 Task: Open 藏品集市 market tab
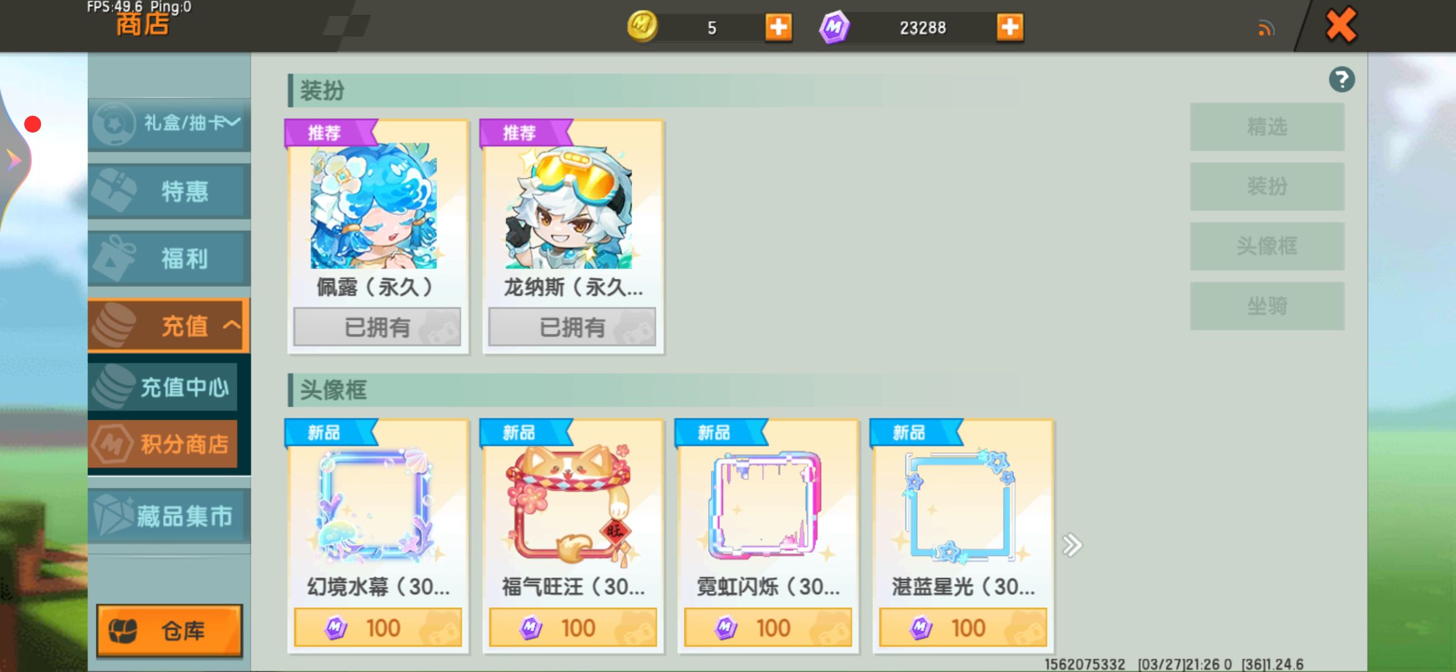[x=169, y=516]
